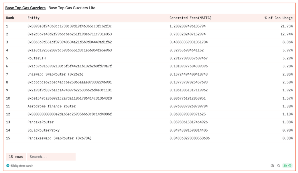Open the @bitgetresearch author link
This screenshot has width=298, height=173.
22,166
